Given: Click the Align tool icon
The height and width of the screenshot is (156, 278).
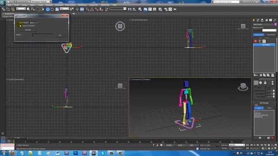Looking at the screenshot, I should click(134, 9).
